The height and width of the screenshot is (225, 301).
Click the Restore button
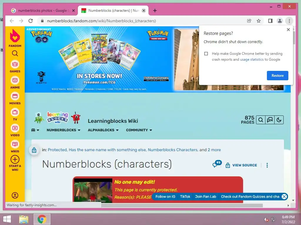tap(277, 76)
